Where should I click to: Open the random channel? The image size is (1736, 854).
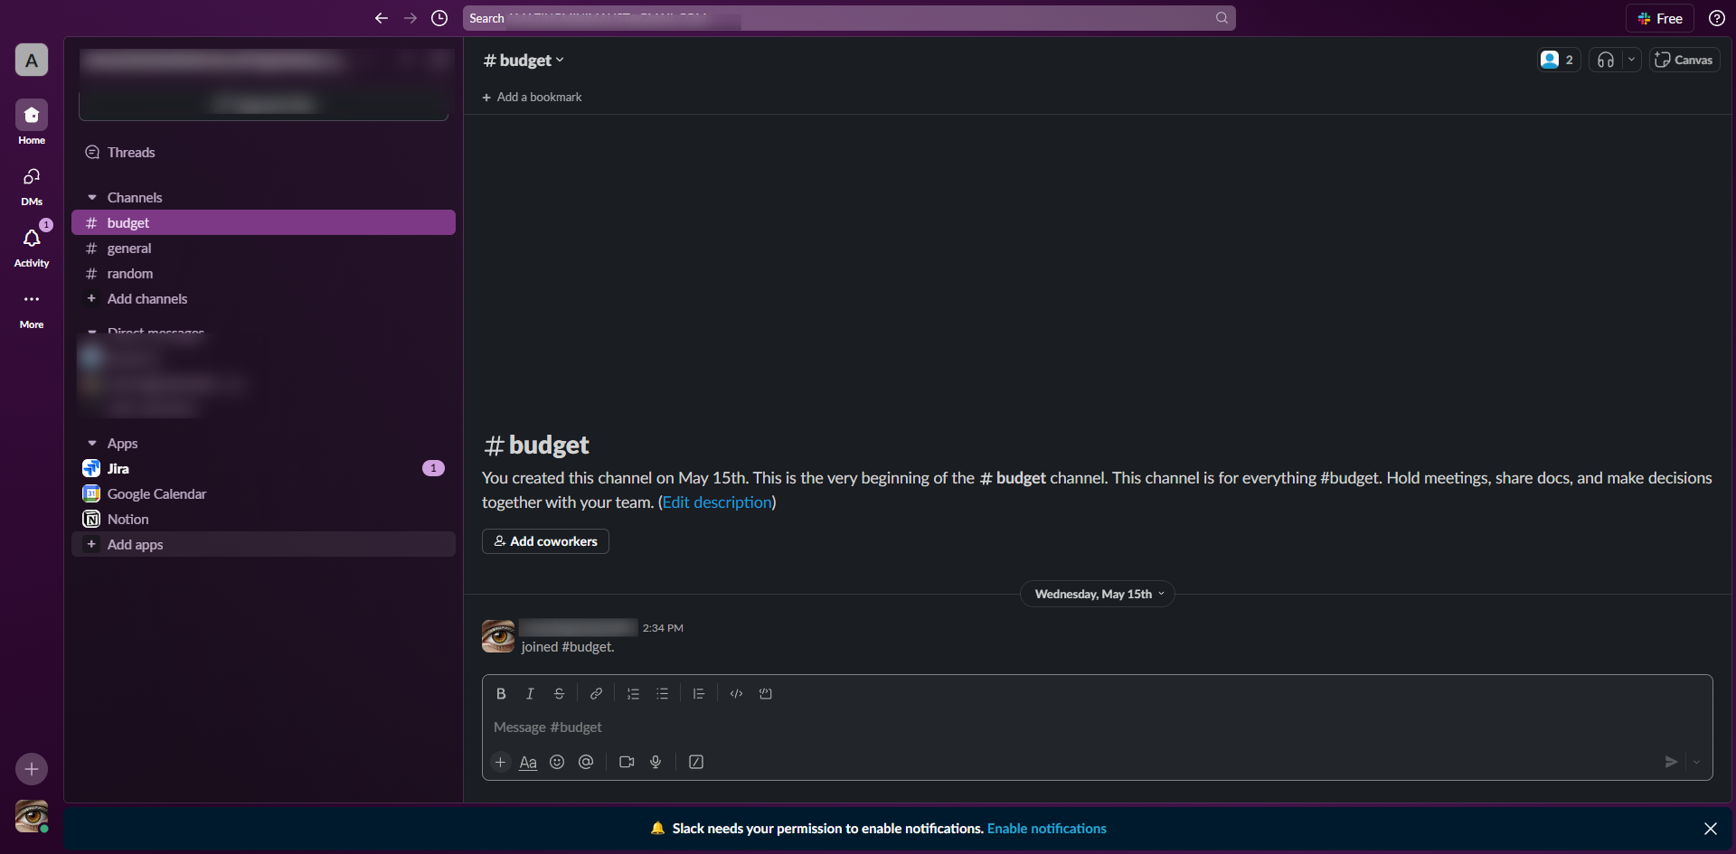coord(263,274)
